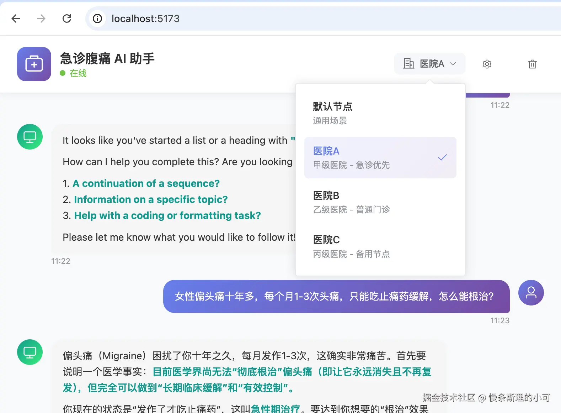561x413 pixels.
Task: Click the trash icon to clear chat
Action: click(532, 64)
